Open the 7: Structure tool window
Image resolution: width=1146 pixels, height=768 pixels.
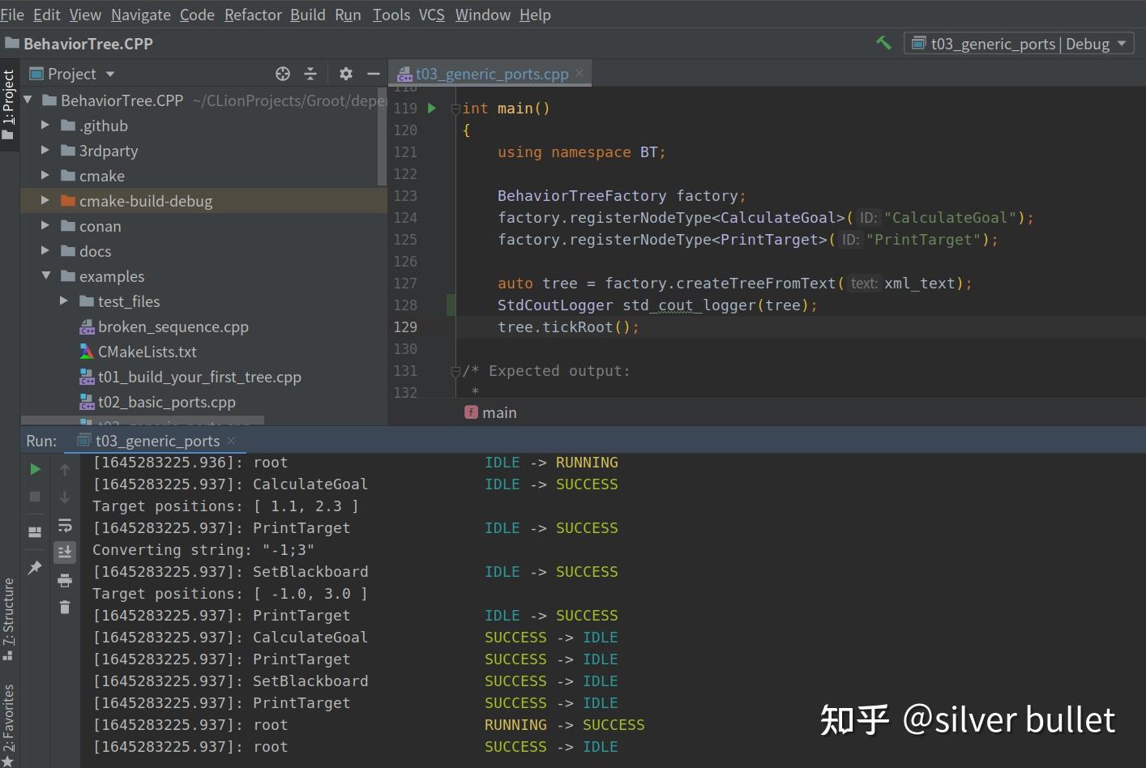click(x=9, y=618)
